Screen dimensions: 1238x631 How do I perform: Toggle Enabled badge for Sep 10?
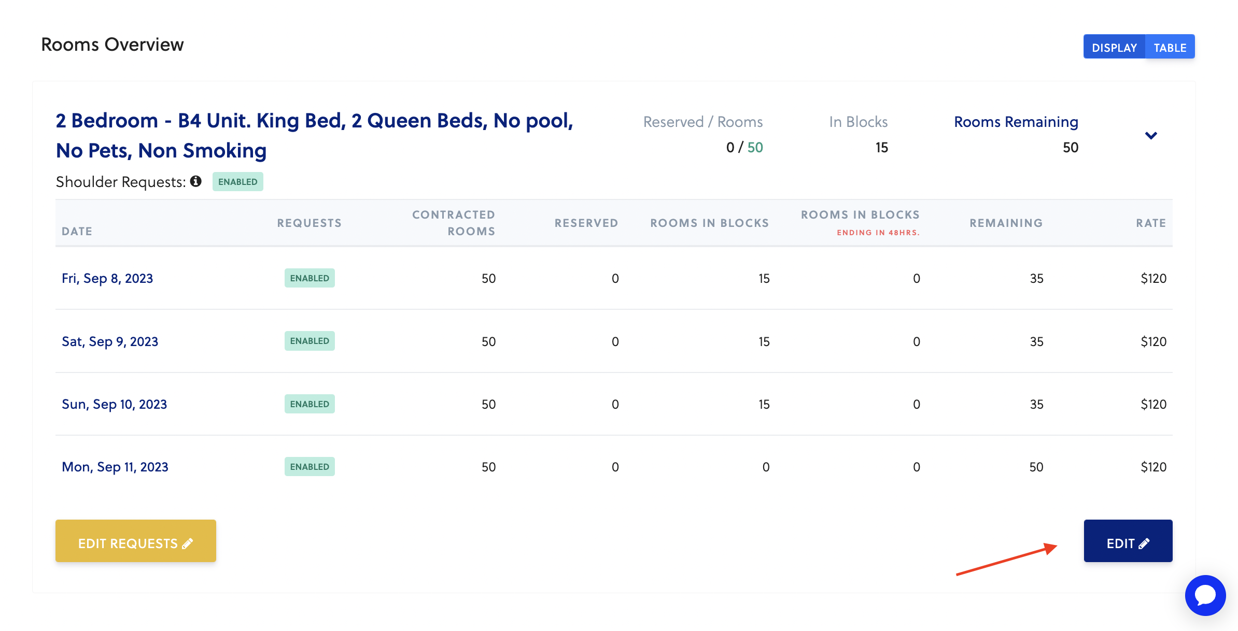[x=309, y=404]
